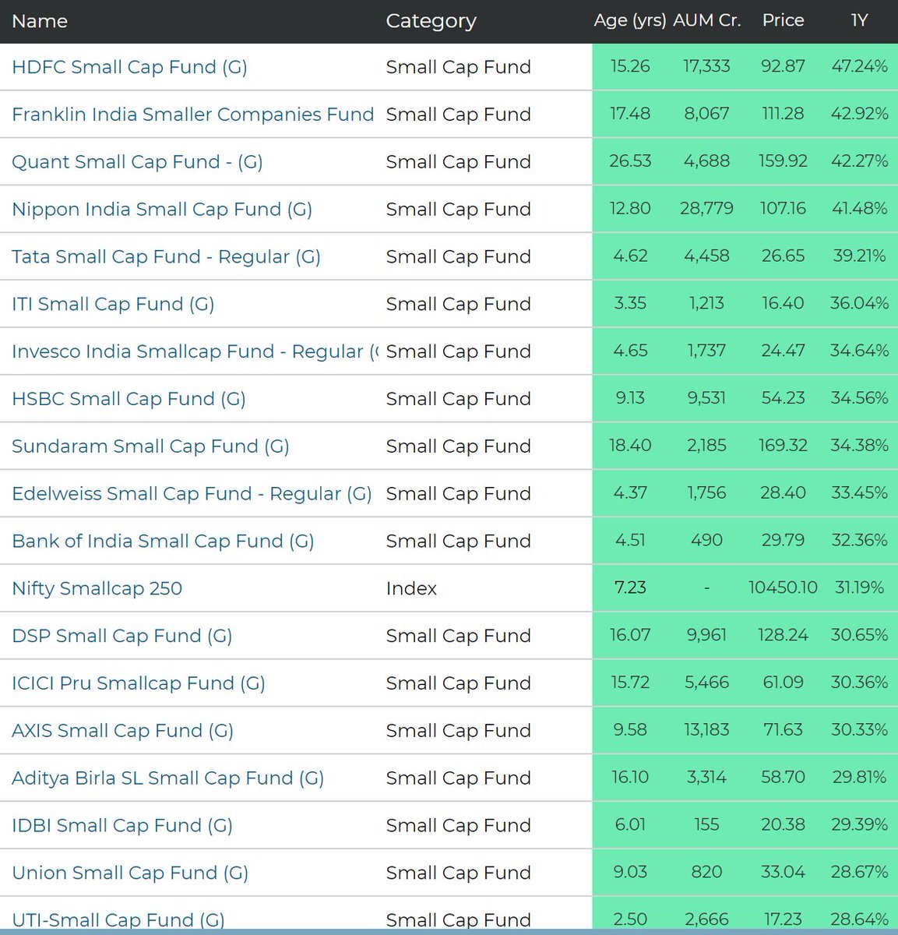
Task: Click Sundaram Small Cap Fund (G)
Action: tap(150, 446)
